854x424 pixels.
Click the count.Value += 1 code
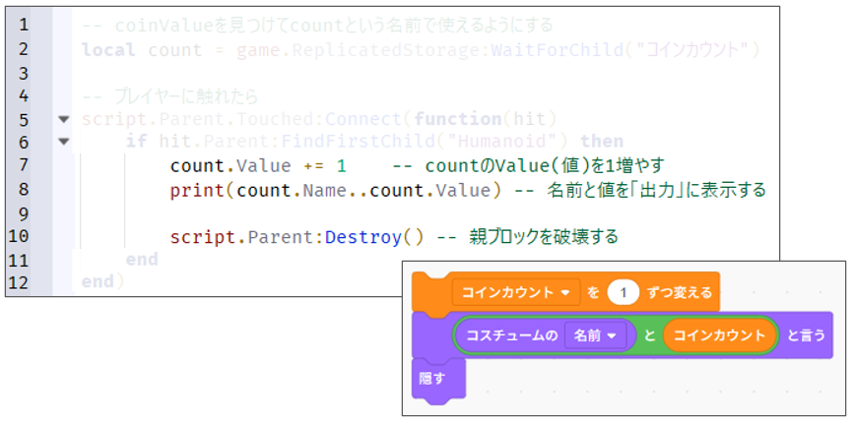point(258,165)
